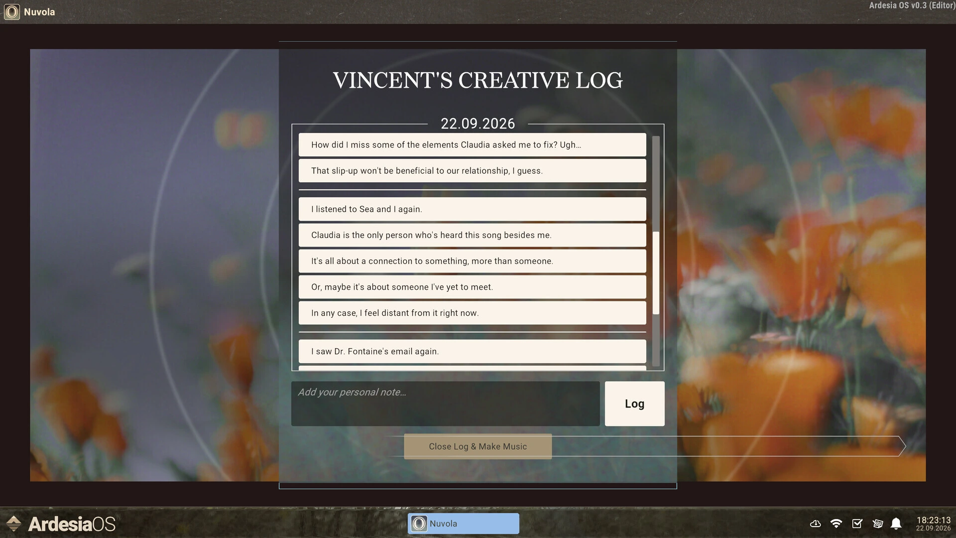Select entry 'Claudia is the only person who's heard'

(x=472, y=235)
